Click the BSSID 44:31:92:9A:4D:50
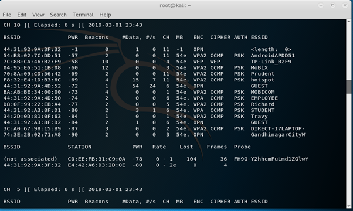353x211 pixels. coord(32,98)
